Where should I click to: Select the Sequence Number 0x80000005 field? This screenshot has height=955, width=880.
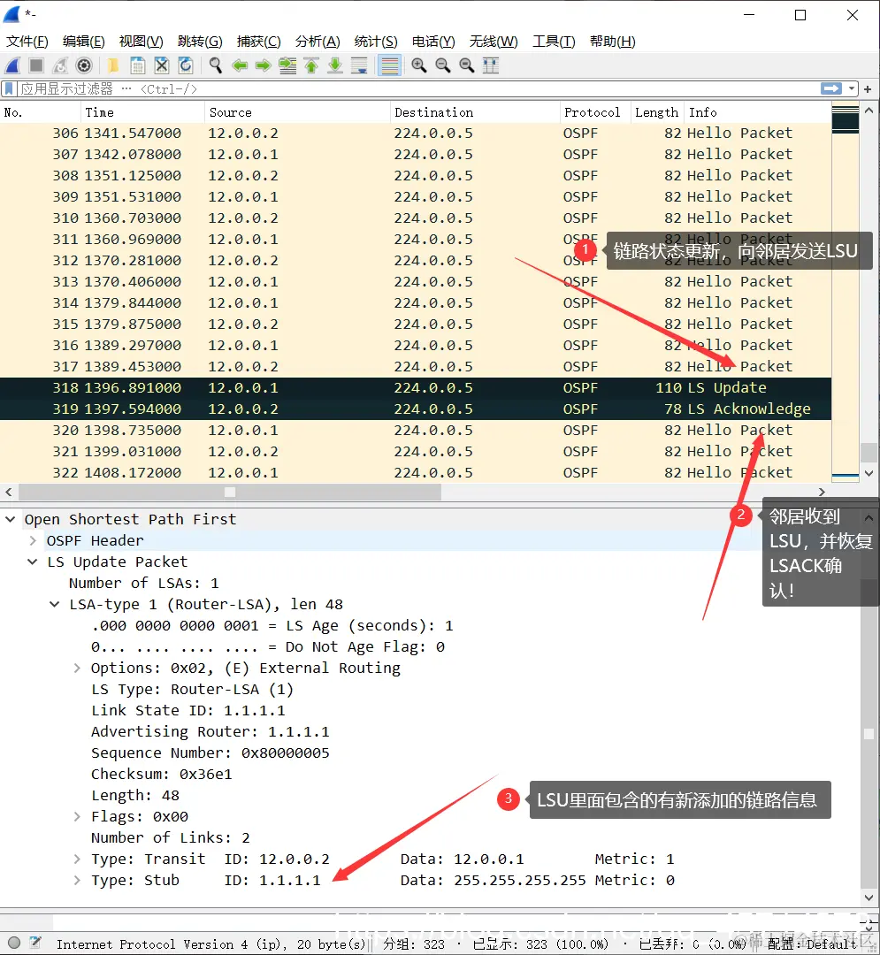click(x=210, y=753)
